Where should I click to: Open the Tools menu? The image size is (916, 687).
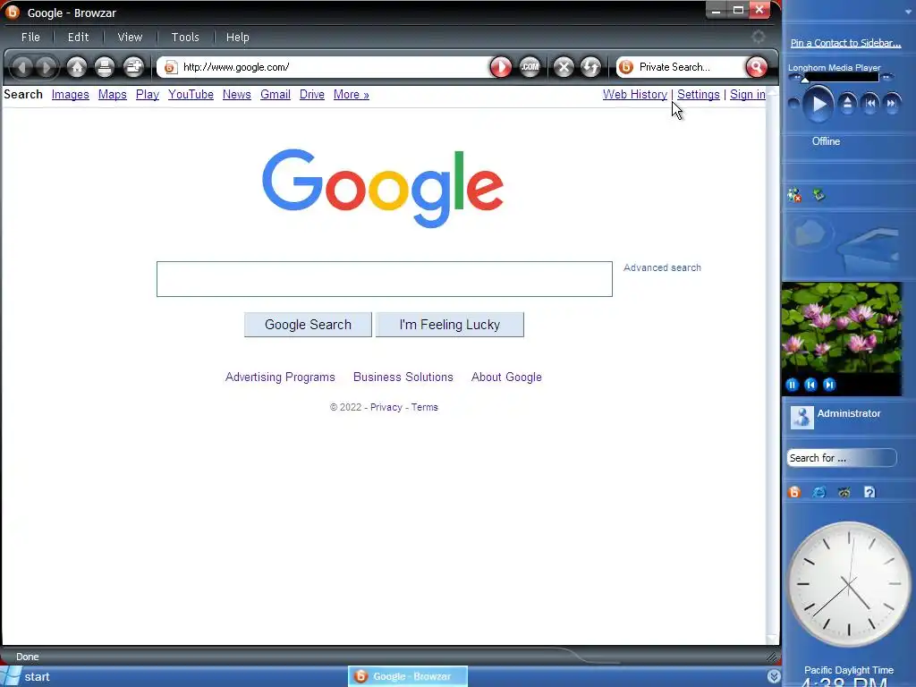tap(185, 37)
